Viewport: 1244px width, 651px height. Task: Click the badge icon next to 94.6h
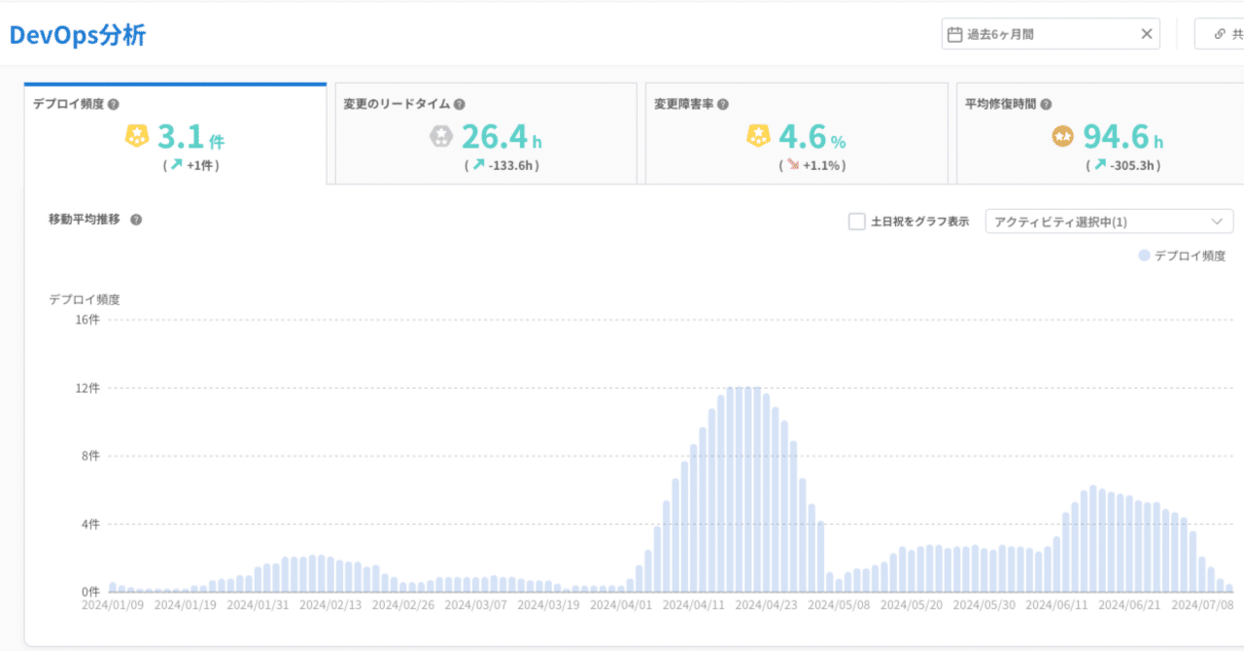[1060, 136]
